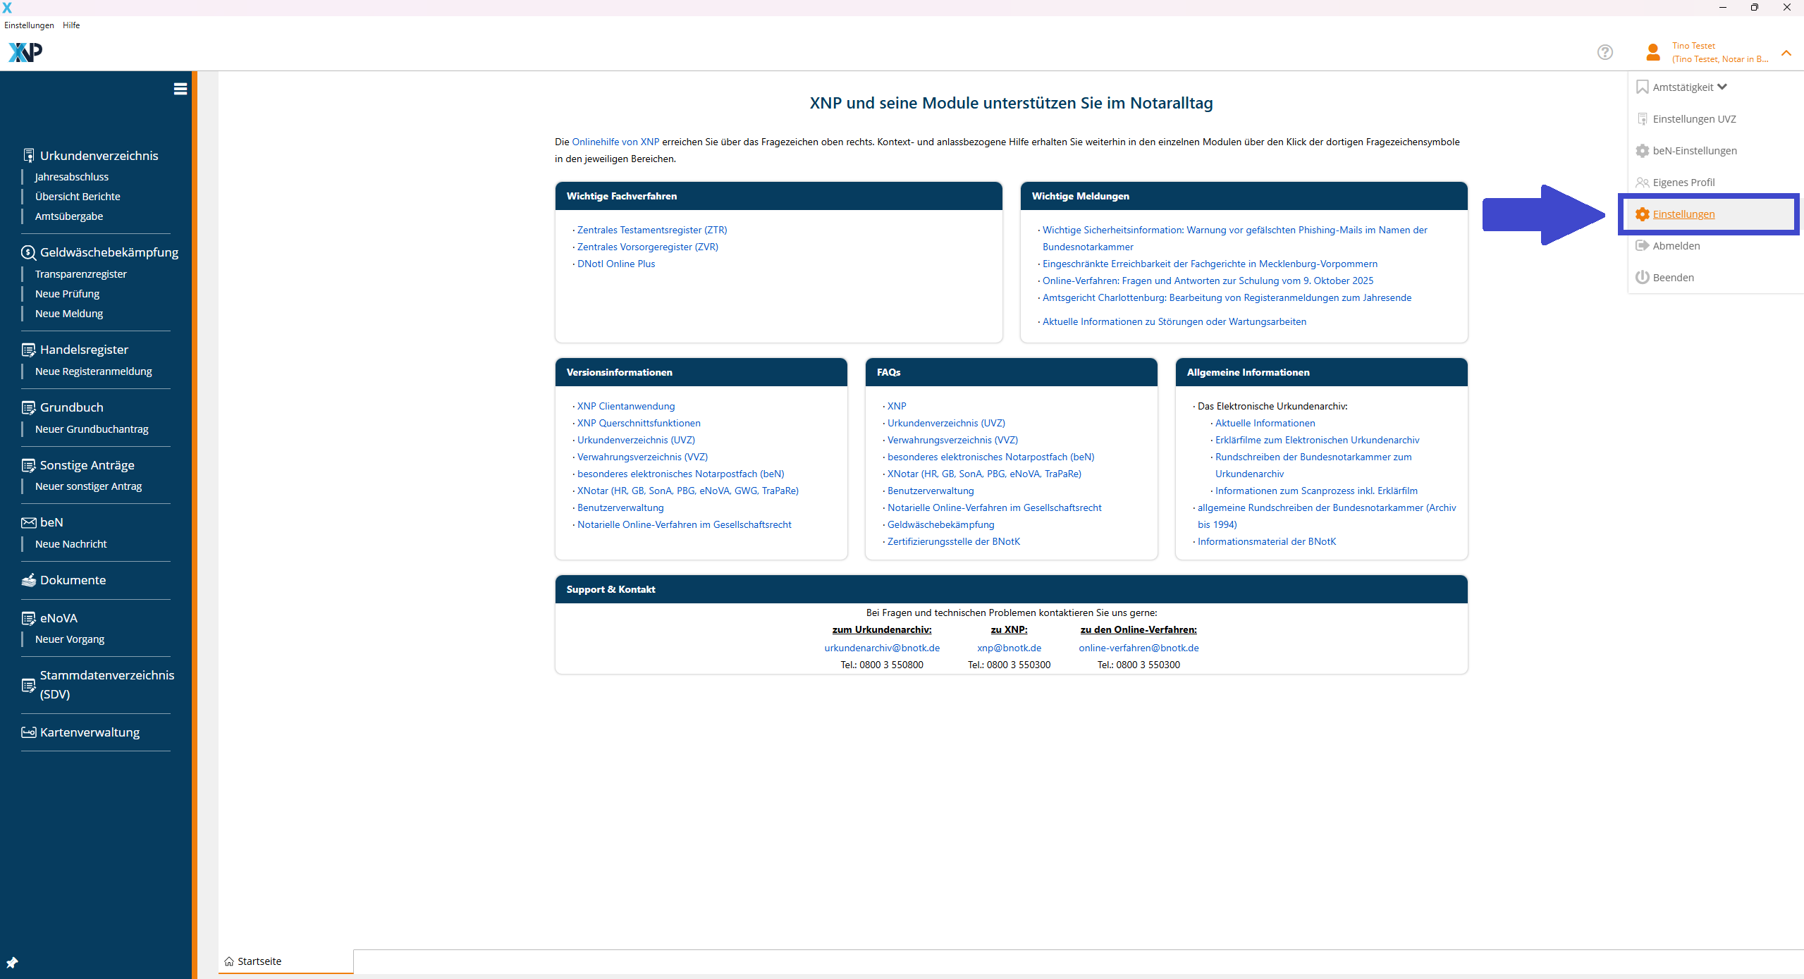This screenshot has height=979, width=1804.
Task: Open Zentrales Testamentsregister (ZTR) link
Action: (651, 230)
